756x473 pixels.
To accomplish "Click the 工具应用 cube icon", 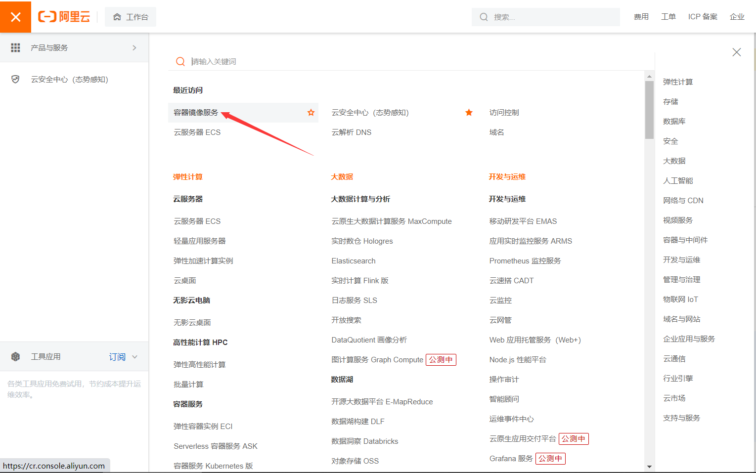I will point(15,356).
